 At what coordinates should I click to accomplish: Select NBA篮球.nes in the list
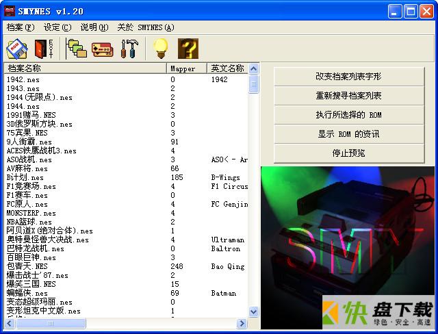29,222
